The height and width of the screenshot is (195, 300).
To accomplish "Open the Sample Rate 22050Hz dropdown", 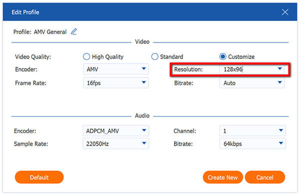I will point(116,143).
